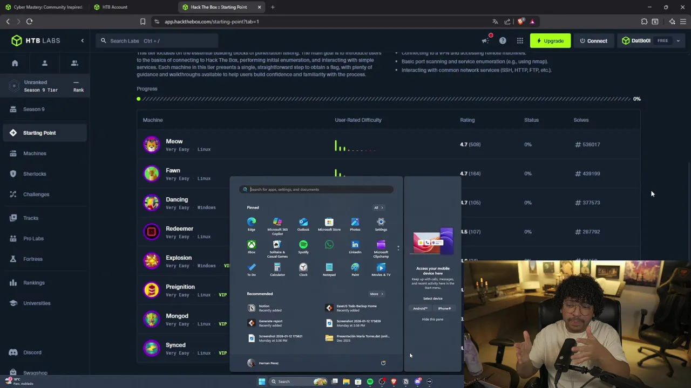
Task: Click the Windows Start button on taskbar
Action: 262,382
